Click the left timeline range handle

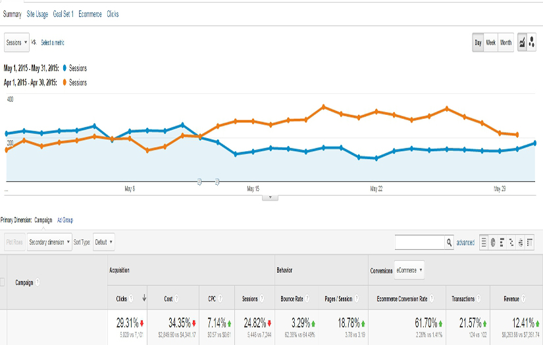point(199,182)
